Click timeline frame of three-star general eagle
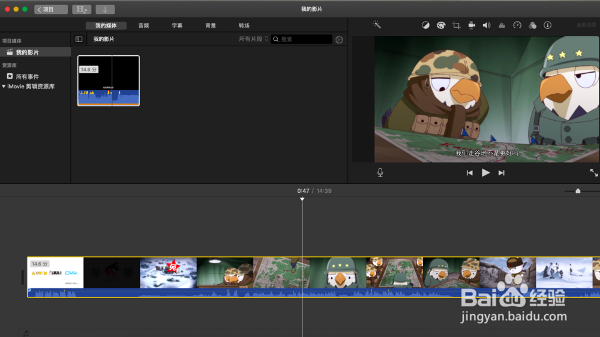The image size is (600, 337). (338, 273)
